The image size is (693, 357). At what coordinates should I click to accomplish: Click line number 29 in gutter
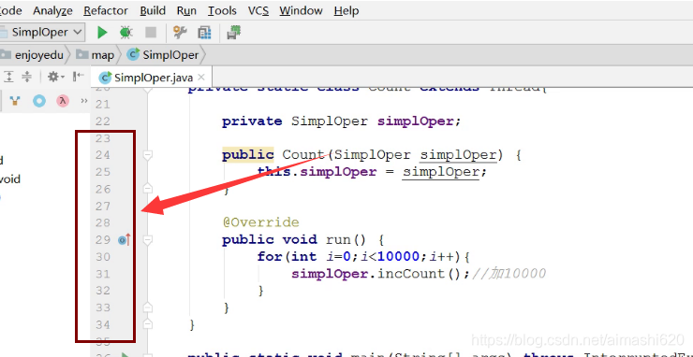pyautogui.click(x=102, y=240)
